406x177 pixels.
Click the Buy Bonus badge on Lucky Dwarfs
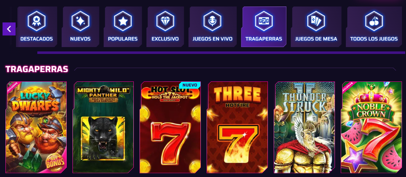click(x=55, y=162)
